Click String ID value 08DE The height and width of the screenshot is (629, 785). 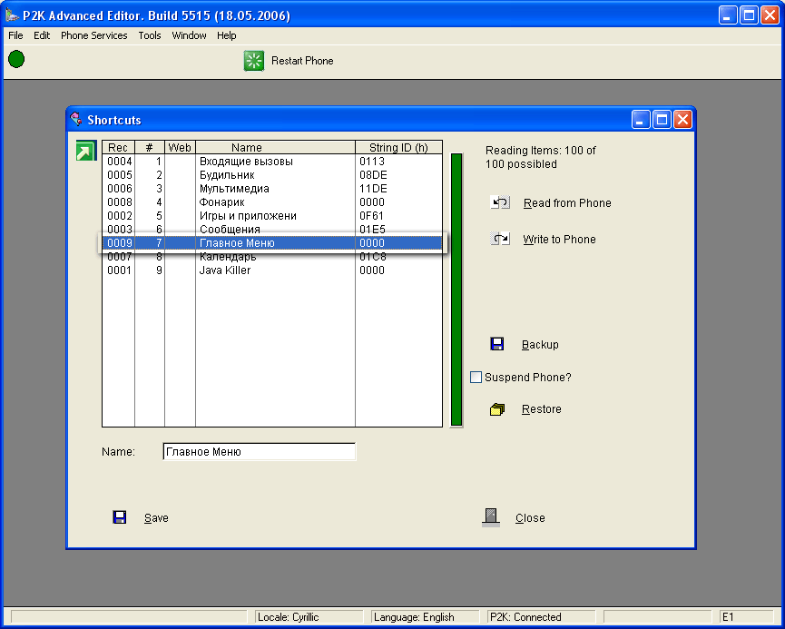373,175
